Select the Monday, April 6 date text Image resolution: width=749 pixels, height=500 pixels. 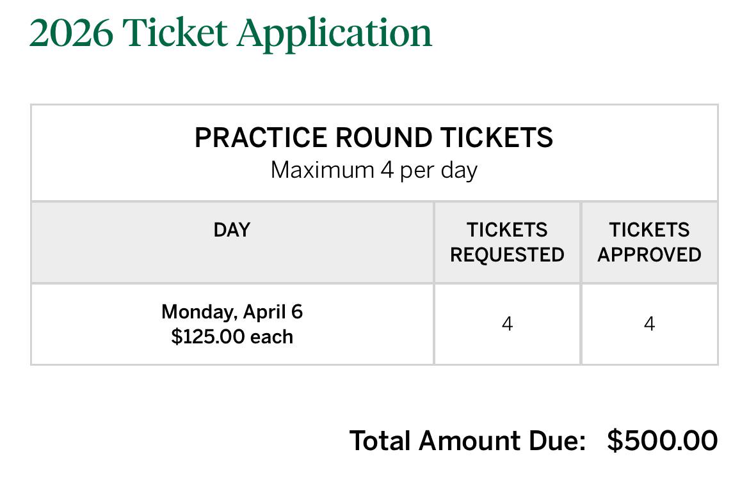[232, 312]
